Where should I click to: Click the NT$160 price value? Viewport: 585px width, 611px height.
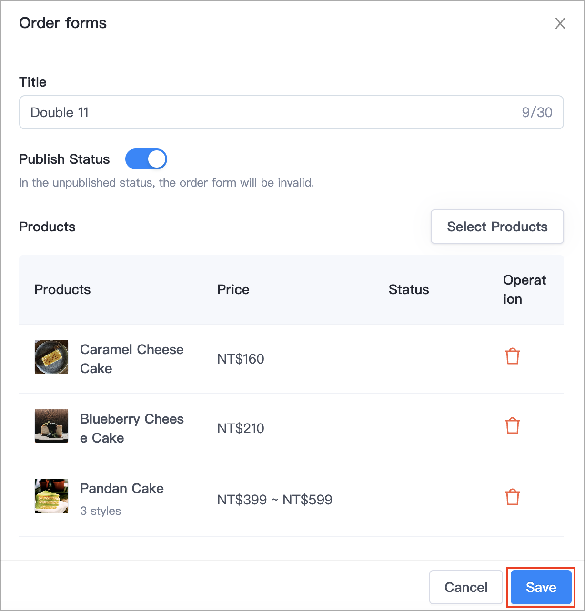(x=241, y=359)
